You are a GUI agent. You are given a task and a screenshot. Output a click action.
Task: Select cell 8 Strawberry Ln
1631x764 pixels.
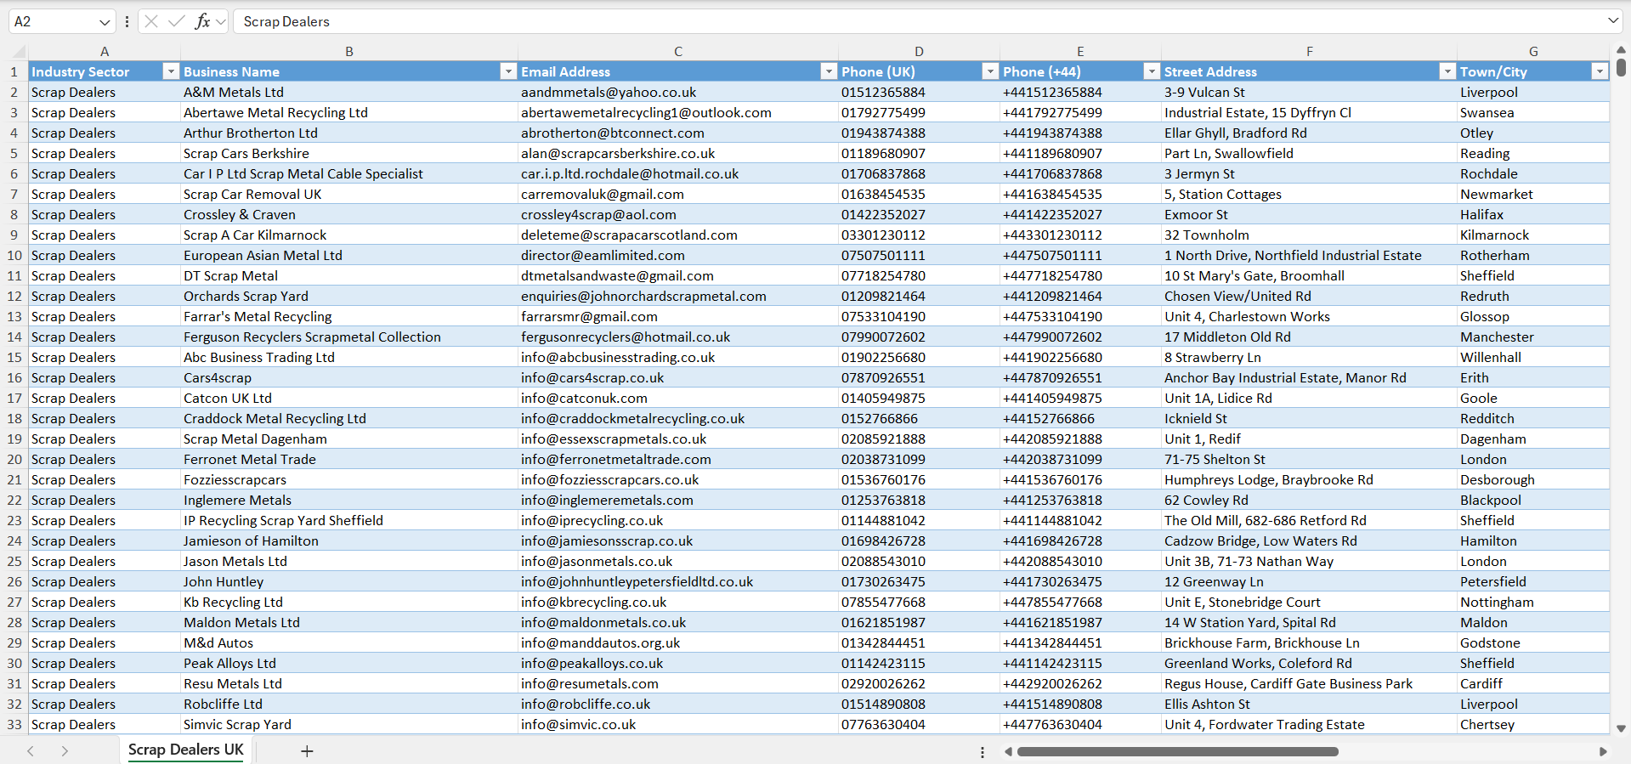tap(1309, 357)
